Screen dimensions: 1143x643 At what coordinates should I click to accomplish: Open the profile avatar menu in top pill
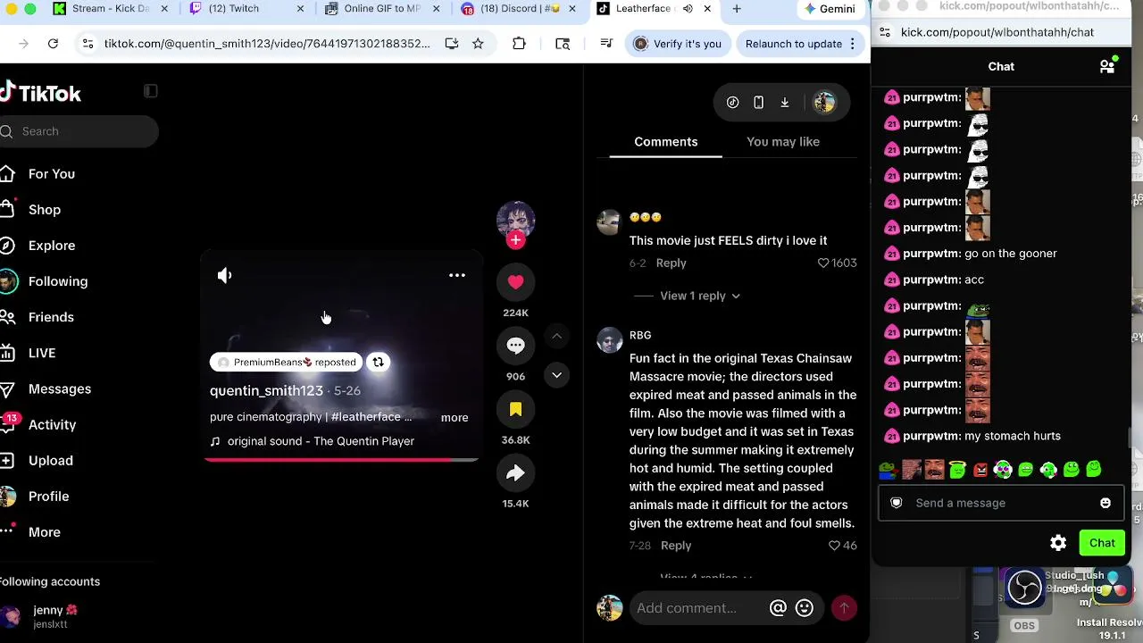[823, 103]
